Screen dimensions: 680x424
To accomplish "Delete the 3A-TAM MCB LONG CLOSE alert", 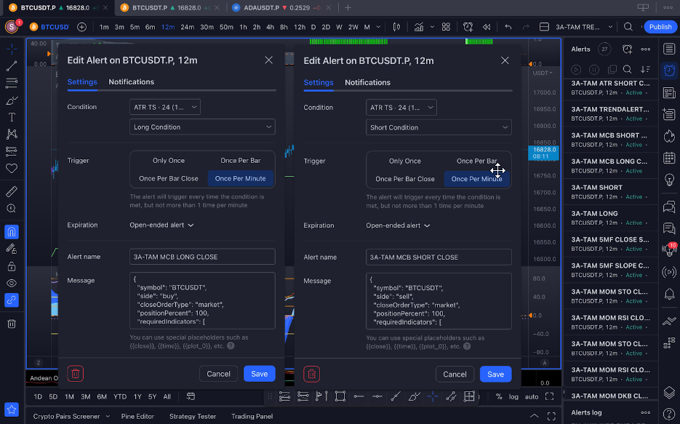I will 76,374.
